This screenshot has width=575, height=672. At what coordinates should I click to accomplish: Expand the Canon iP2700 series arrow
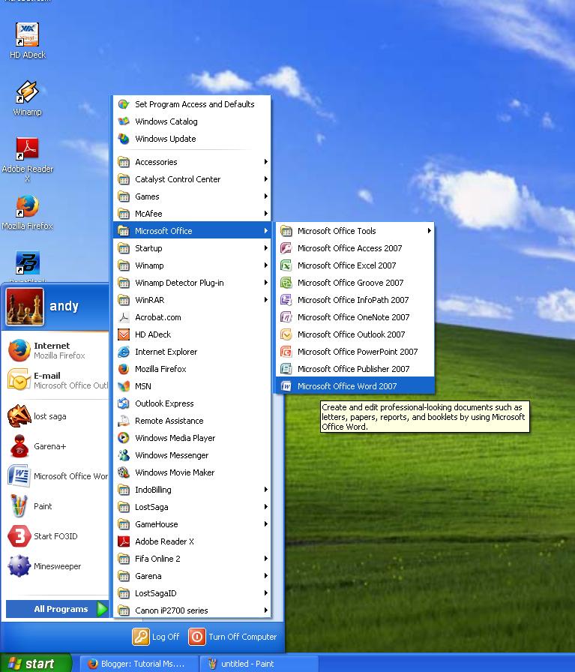265,610
